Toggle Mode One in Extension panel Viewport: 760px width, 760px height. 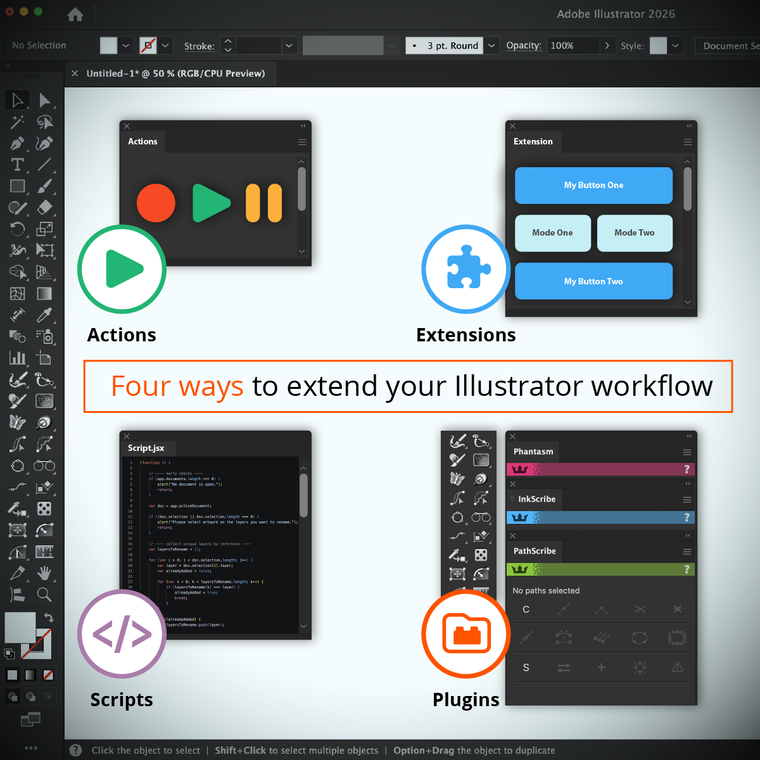[x=552, y=233]
